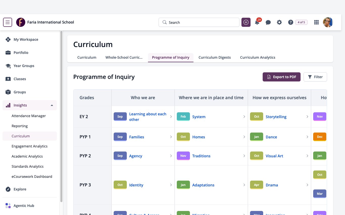Image resolution: width=345 pixels, height=215 pixels.
Task: Click the Year Groups graduation cap icon
Action: click(x=8, y=66)
